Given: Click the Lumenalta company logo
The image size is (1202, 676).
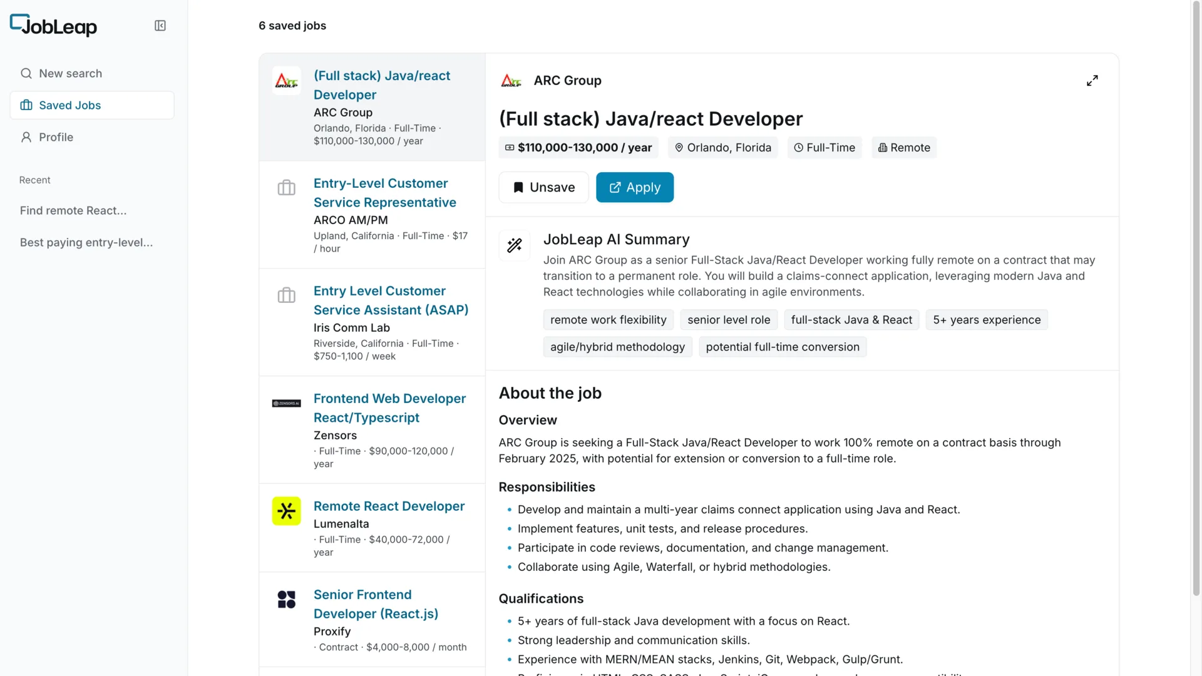Looking at the screenshot, I should point(287,511).
